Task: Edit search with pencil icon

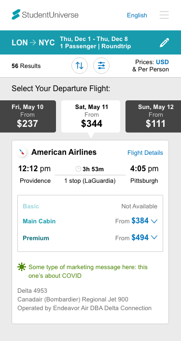Action: [x=164, y=42]
